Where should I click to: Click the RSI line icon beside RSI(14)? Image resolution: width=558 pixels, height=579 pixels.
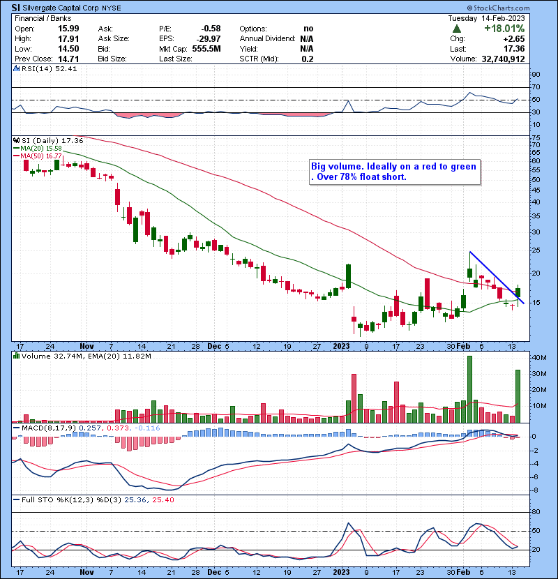[x=16, y=68]
